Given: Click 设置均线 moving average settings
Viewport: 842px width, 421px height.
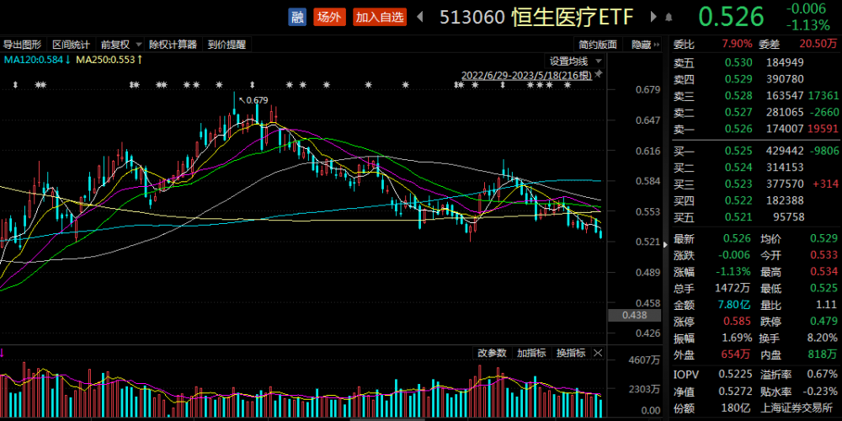Looking at the screenshot, I should [568, 61].
